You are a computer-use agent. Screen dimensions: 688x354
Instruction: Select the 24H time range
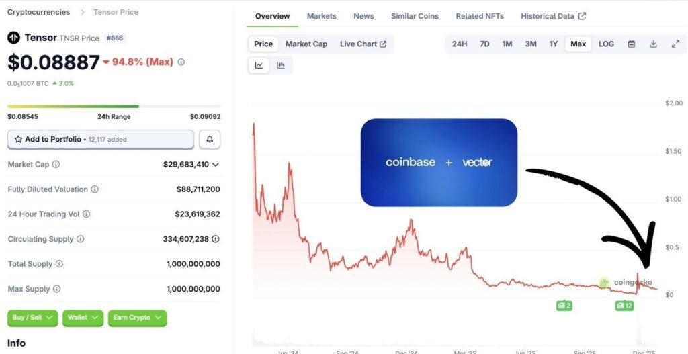point(460,44)
